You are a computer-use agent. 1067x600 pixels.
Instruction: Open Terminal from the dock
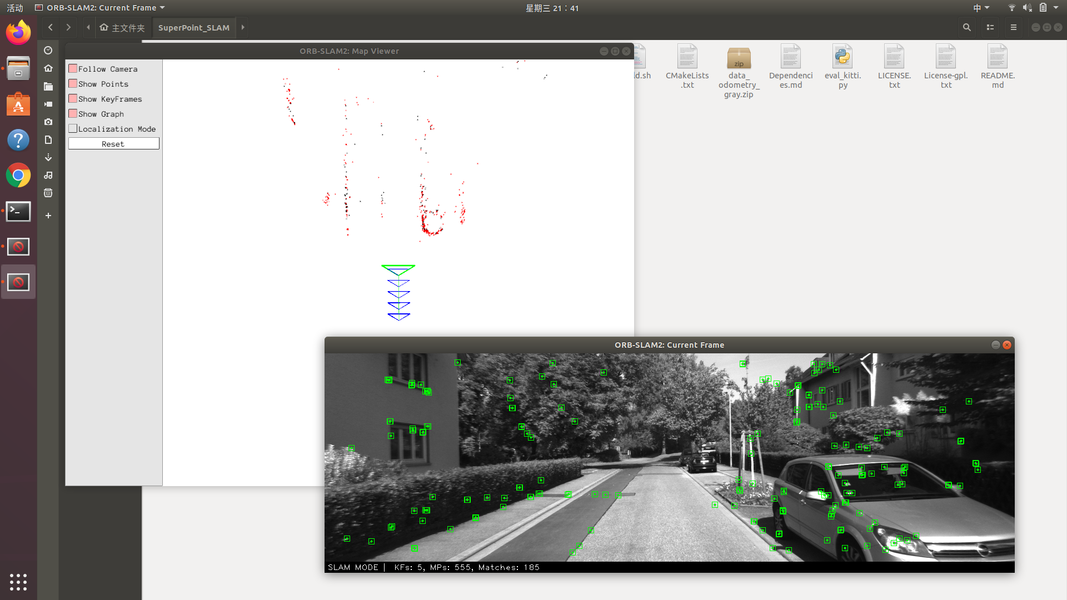(18, 212)
